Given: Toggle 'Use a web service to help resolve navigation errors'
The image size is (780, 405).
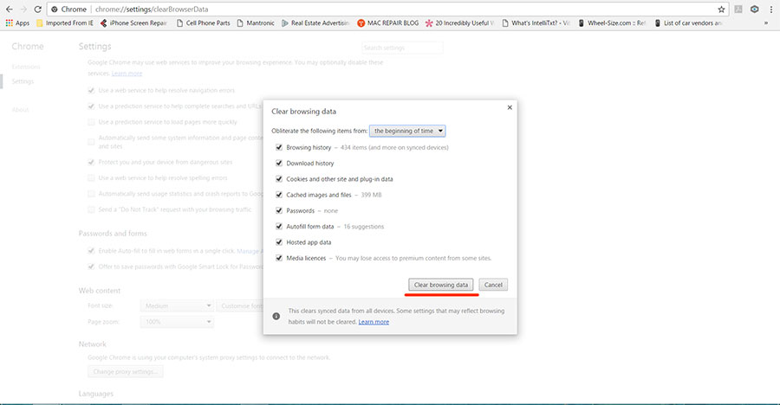Looking at the screenshot, I should 91,91.
